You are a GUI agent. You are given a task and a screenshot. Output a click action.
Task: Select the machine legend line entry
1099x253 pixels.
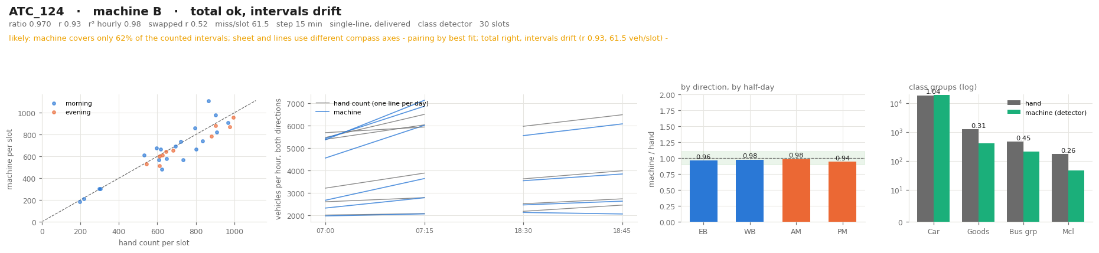coord(322,112)
